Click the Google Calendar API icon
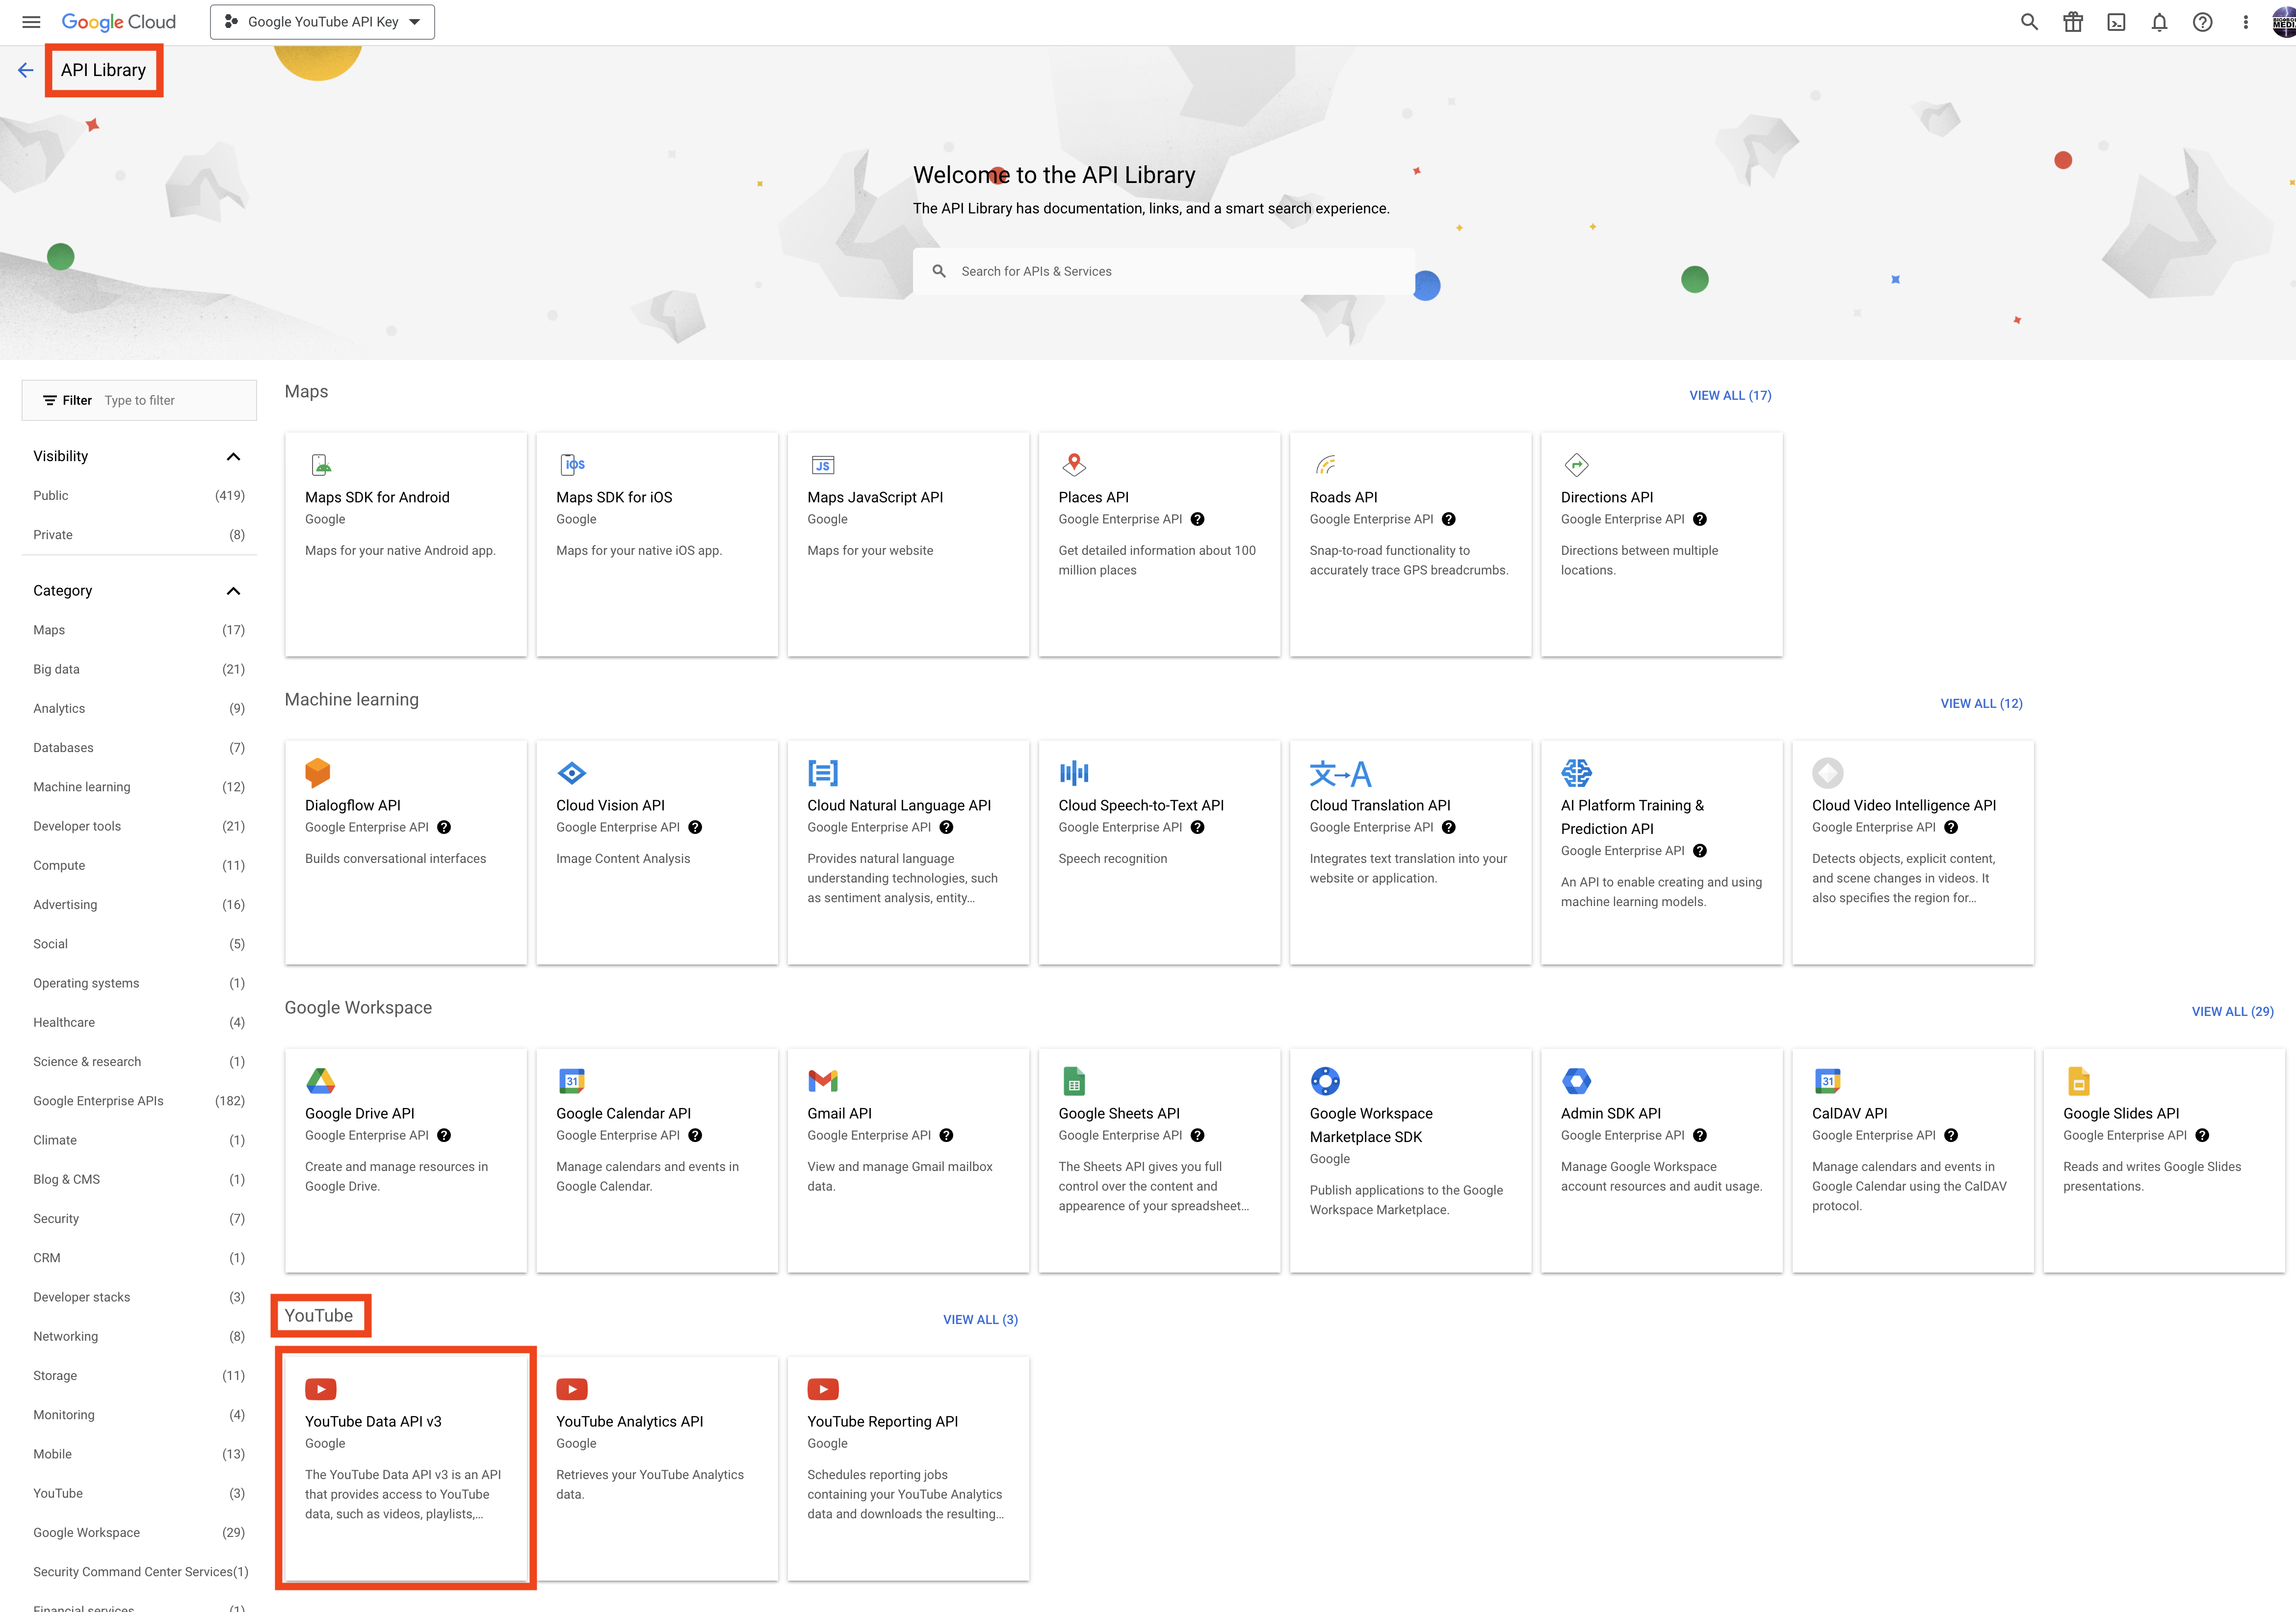 (572, 1080)
